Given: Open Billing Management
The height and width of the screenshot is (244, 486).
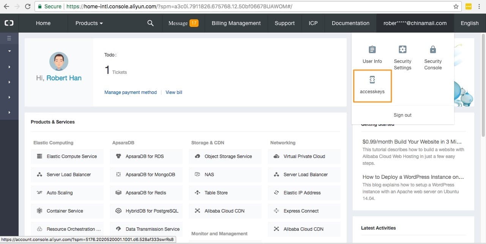Looking at the screenshot, I should (x=236, y=23).
